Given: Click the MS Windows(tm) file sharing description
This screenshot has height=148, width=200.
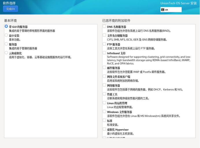Looking at the screenshot, I should click(143, 116).
